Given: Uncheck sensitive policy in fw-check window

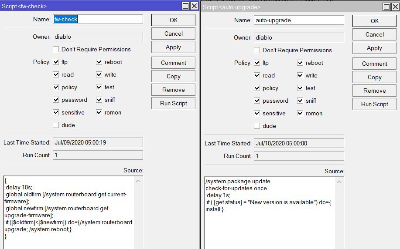Looking at the screenshot, I should pos(56,112).
